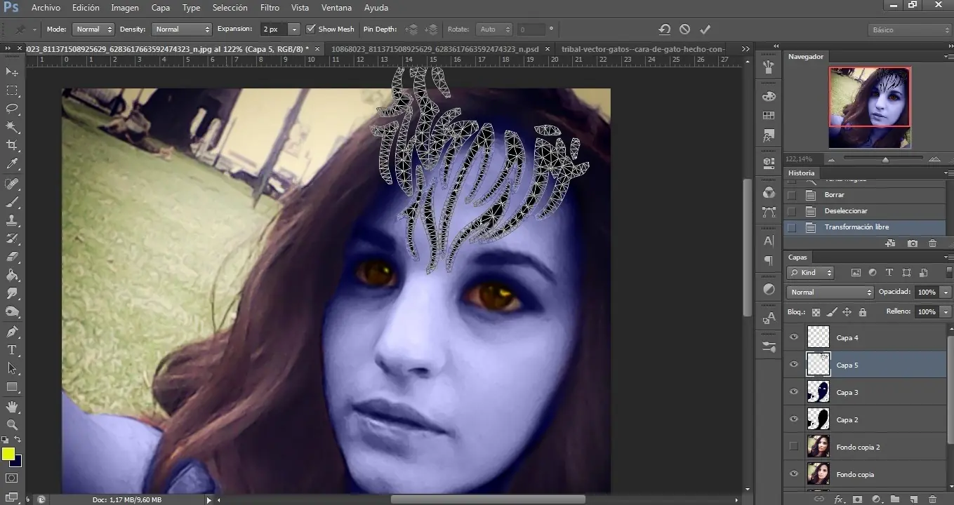Move the Navegador zoom slider handle

885,159
